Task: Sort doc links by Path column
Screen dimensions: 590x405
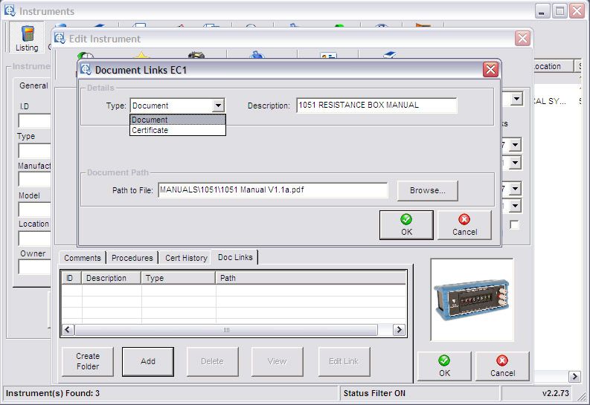Action: tap(311, 278)
